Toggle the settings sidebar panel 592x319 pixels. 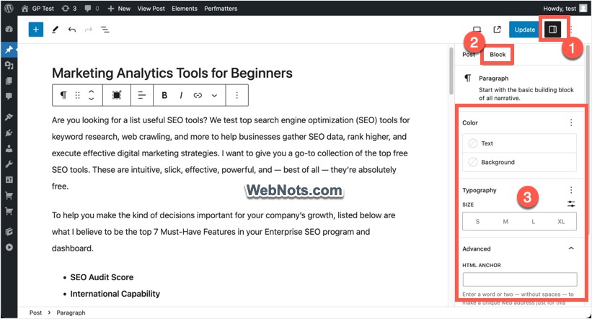[x=553, y=30]
